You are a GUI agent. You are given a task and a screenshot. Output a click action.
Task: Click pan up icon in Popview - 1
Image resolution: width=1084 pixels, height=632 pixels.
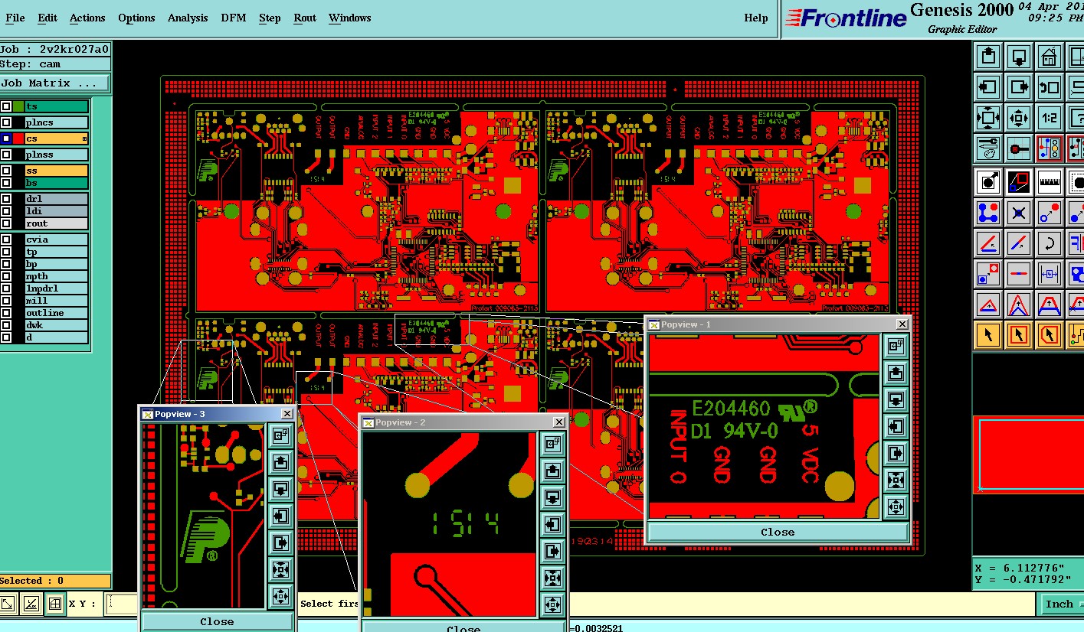coord(896,373)
